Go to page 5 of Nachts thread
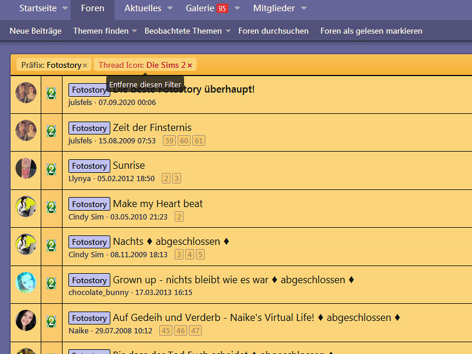472x354 pixels. point(200,255)
